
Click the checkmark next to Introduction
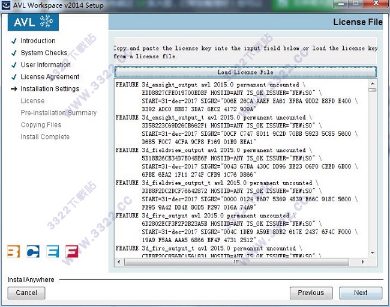(14, 41)
